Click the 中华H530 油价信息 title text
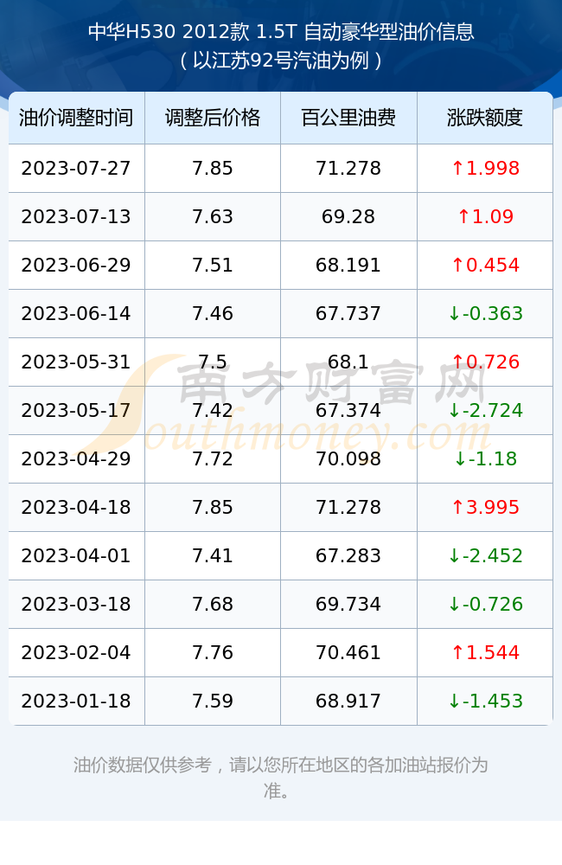The width and height of the screenshot is (562, 865). [x=281, y=32]
